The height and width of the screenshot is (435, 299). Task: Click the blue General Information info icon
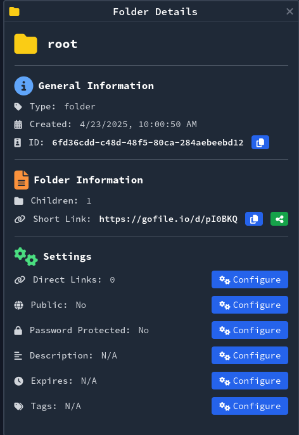point(23,86)
